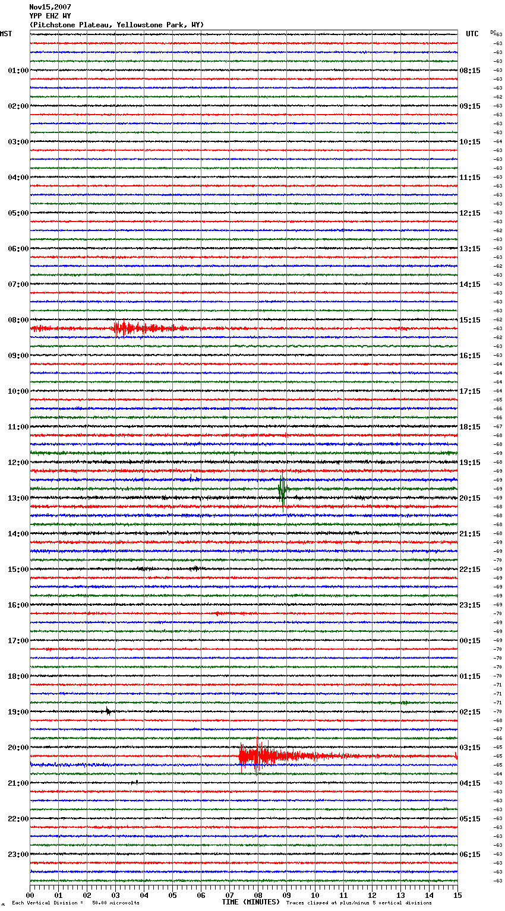
Task: Select the 04:00 MST time label
Action: pyautogui.click(x=18, y=178)
